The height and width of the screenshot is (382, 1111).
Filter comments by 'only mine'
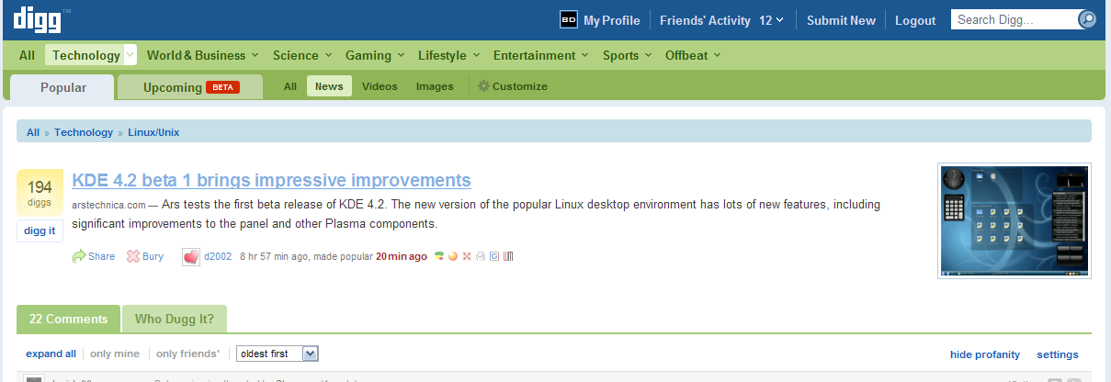(115, 354)
